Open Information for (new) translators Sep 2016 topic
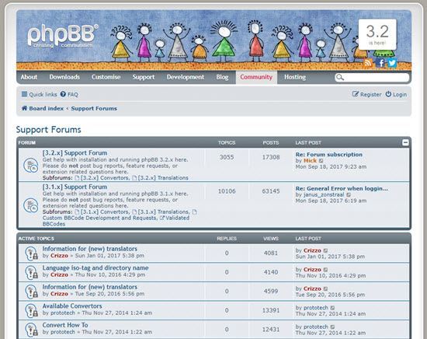Screen dimensions: 427x339 pyautogui.click(x=89, y=287)
